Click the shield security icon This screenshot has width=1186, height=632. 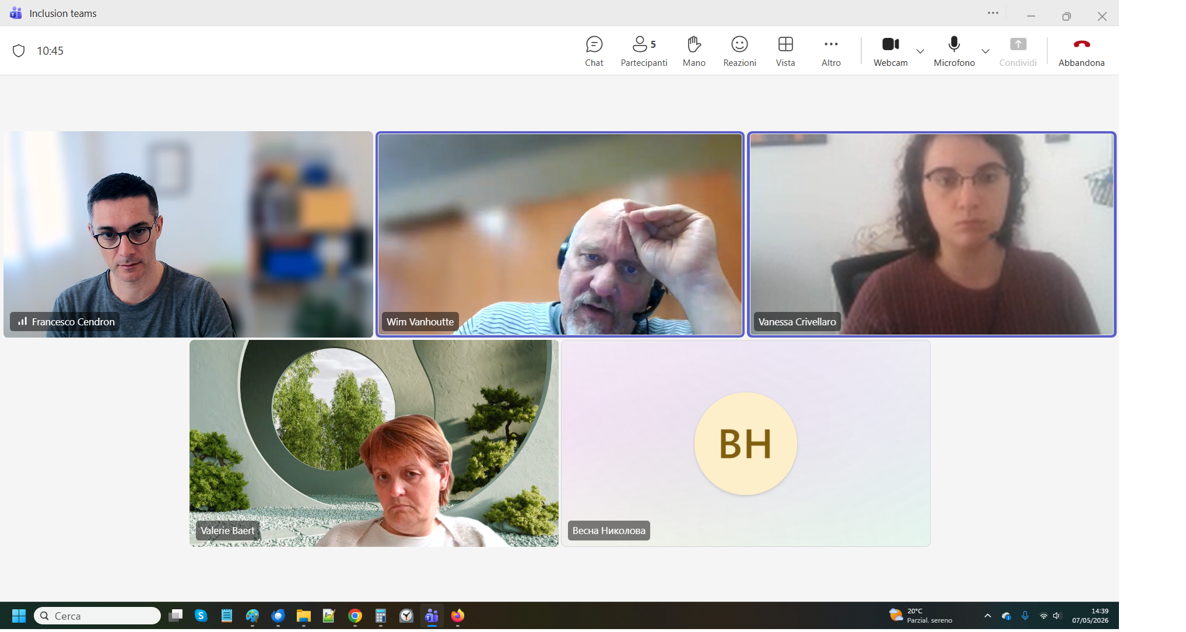coord(19,51)
